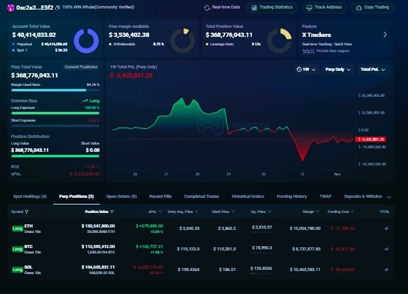Filter by Symbol funnel icon
The height and width of the screenshot is (294, 408).
click(x=27, y=212)
